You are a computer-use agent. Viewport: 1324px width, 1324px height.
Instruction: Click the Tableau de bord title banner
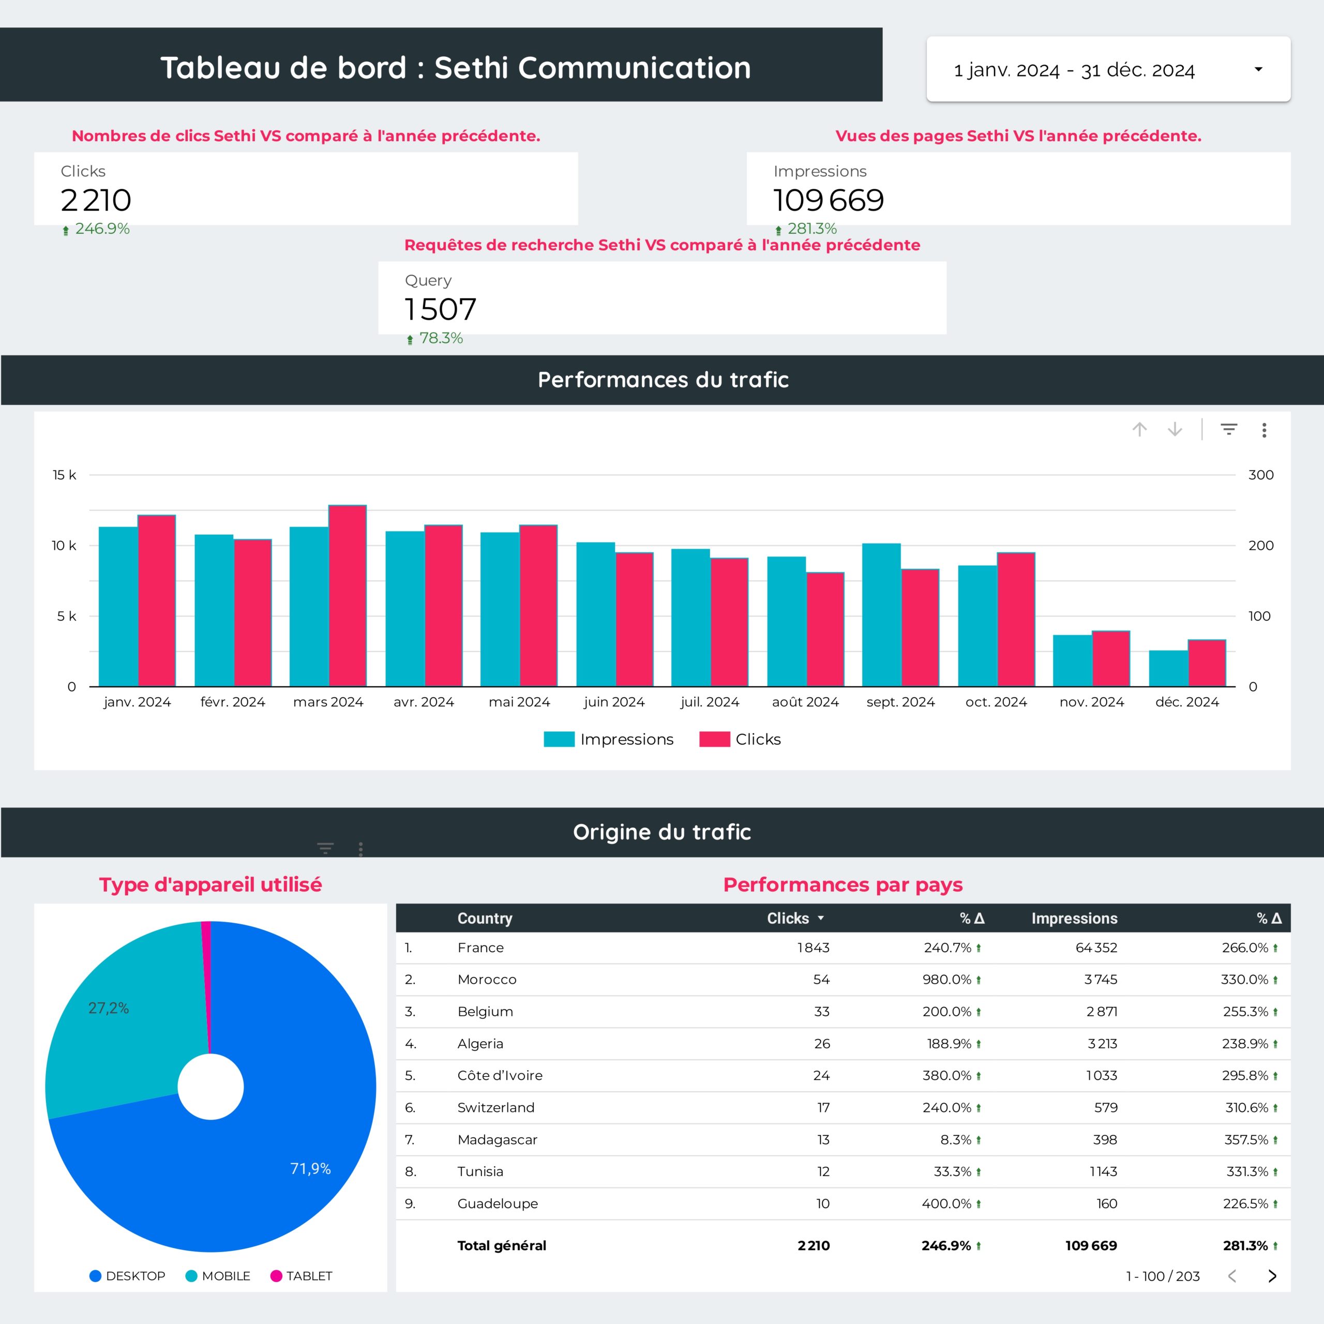441,65
